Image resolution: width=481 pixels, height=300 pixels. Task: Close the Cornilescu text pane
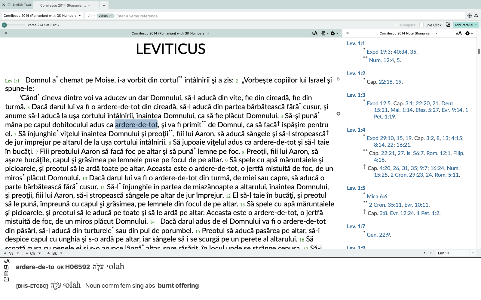(6, 33)
